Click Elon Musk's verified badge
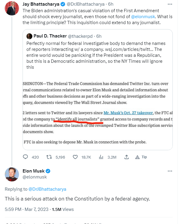 [48, 171]
